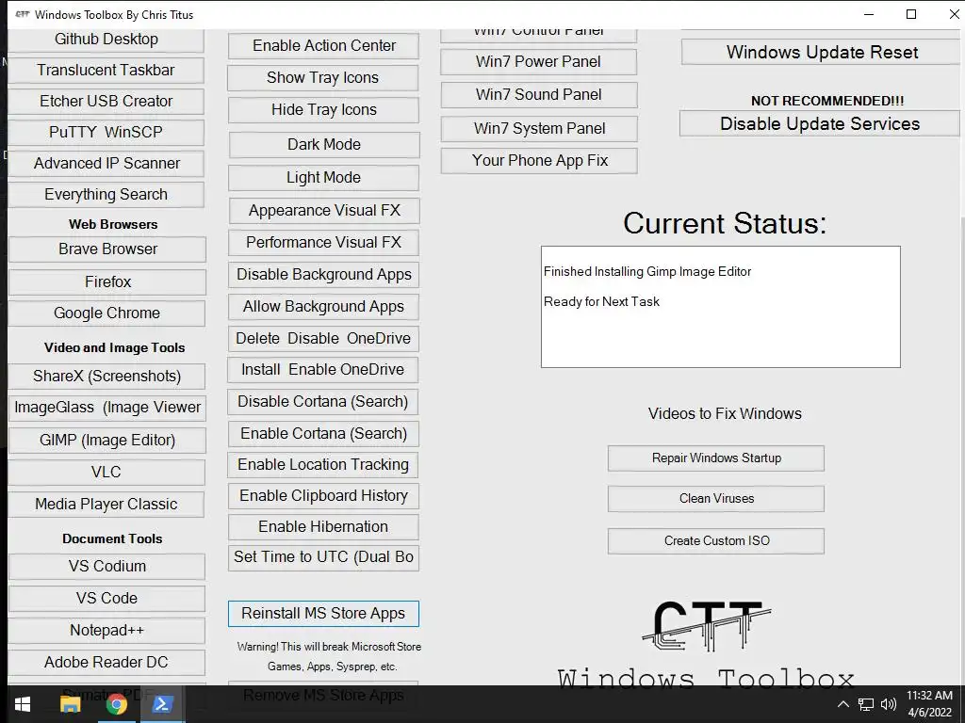Open Create Custom ISO video
The image size is (965, 723).
716,541
